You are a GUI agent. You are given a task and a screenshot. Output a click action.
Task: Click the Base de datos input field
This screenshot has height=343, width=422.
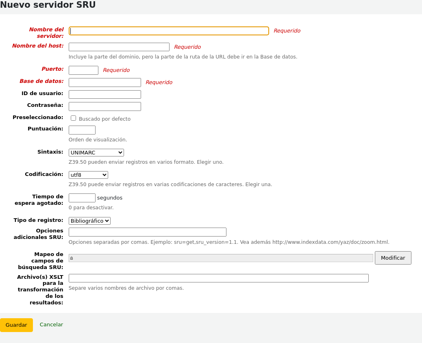click(104, 82)
